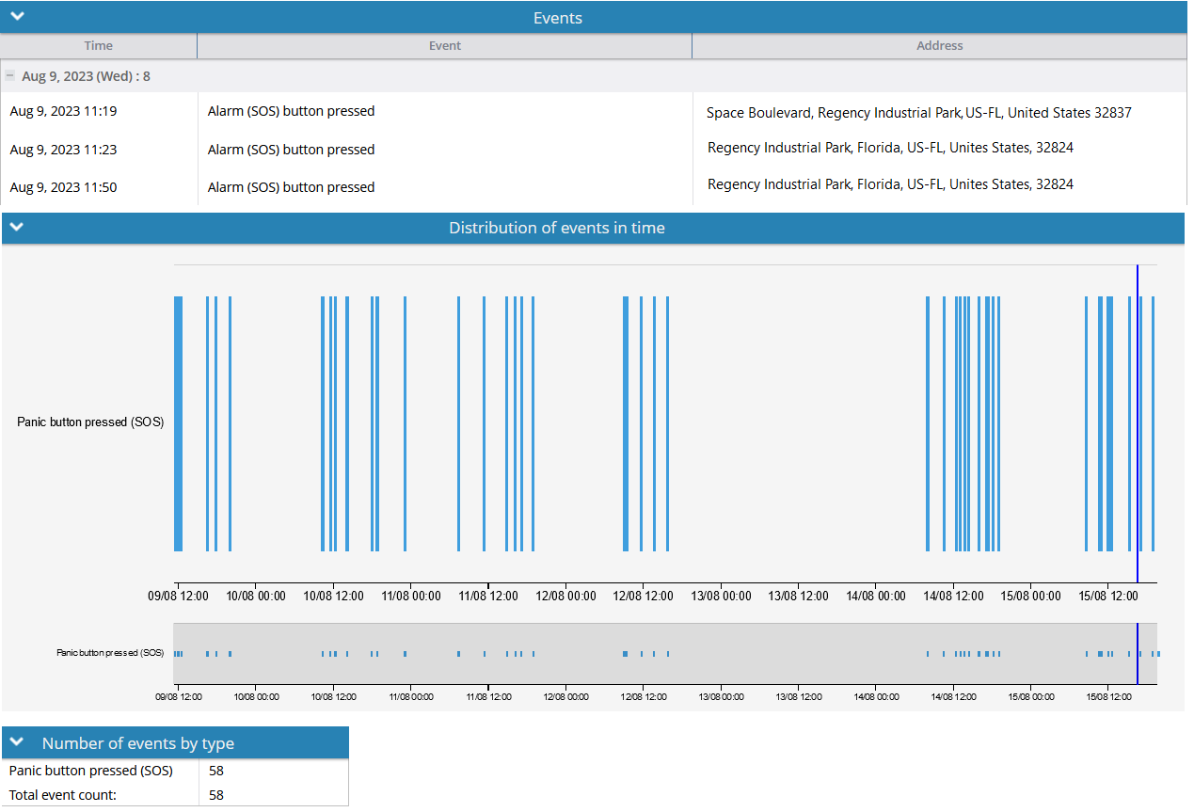Click the 11:23 Alarm (SOS) button pressed event
Viewport: 1194px width, 812px height.
(291, 150)
